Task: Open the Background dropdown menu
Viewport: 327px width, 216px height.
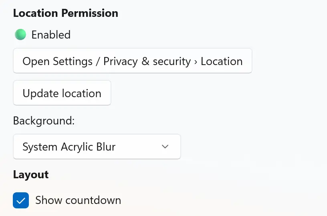Action: pyautogui.click(x=97, y=147)
